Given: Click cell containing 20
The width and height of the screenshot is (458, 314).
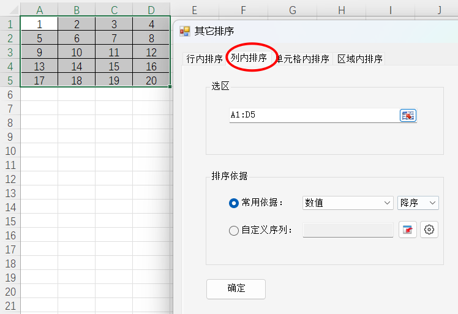Looking at the screenshot, I should click(x=151, y=80).
